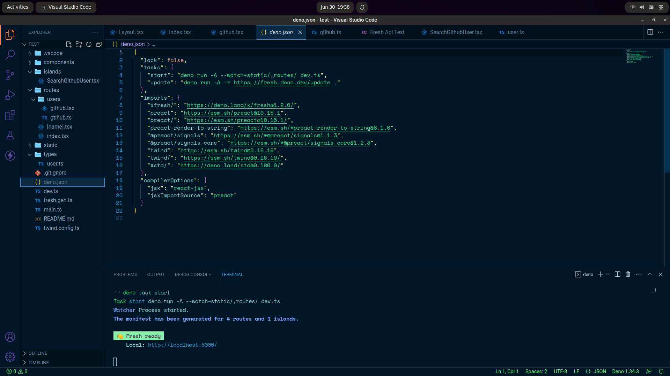670x376 pixels.
Task: Close the deno.json editor tab
Action: click(300, 32)
